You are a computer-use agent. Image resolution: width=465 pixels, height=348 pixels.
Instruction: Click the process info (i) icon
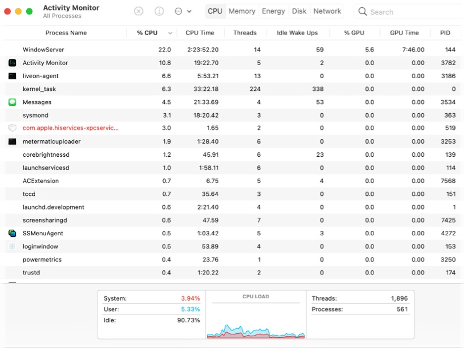(159, 11)
